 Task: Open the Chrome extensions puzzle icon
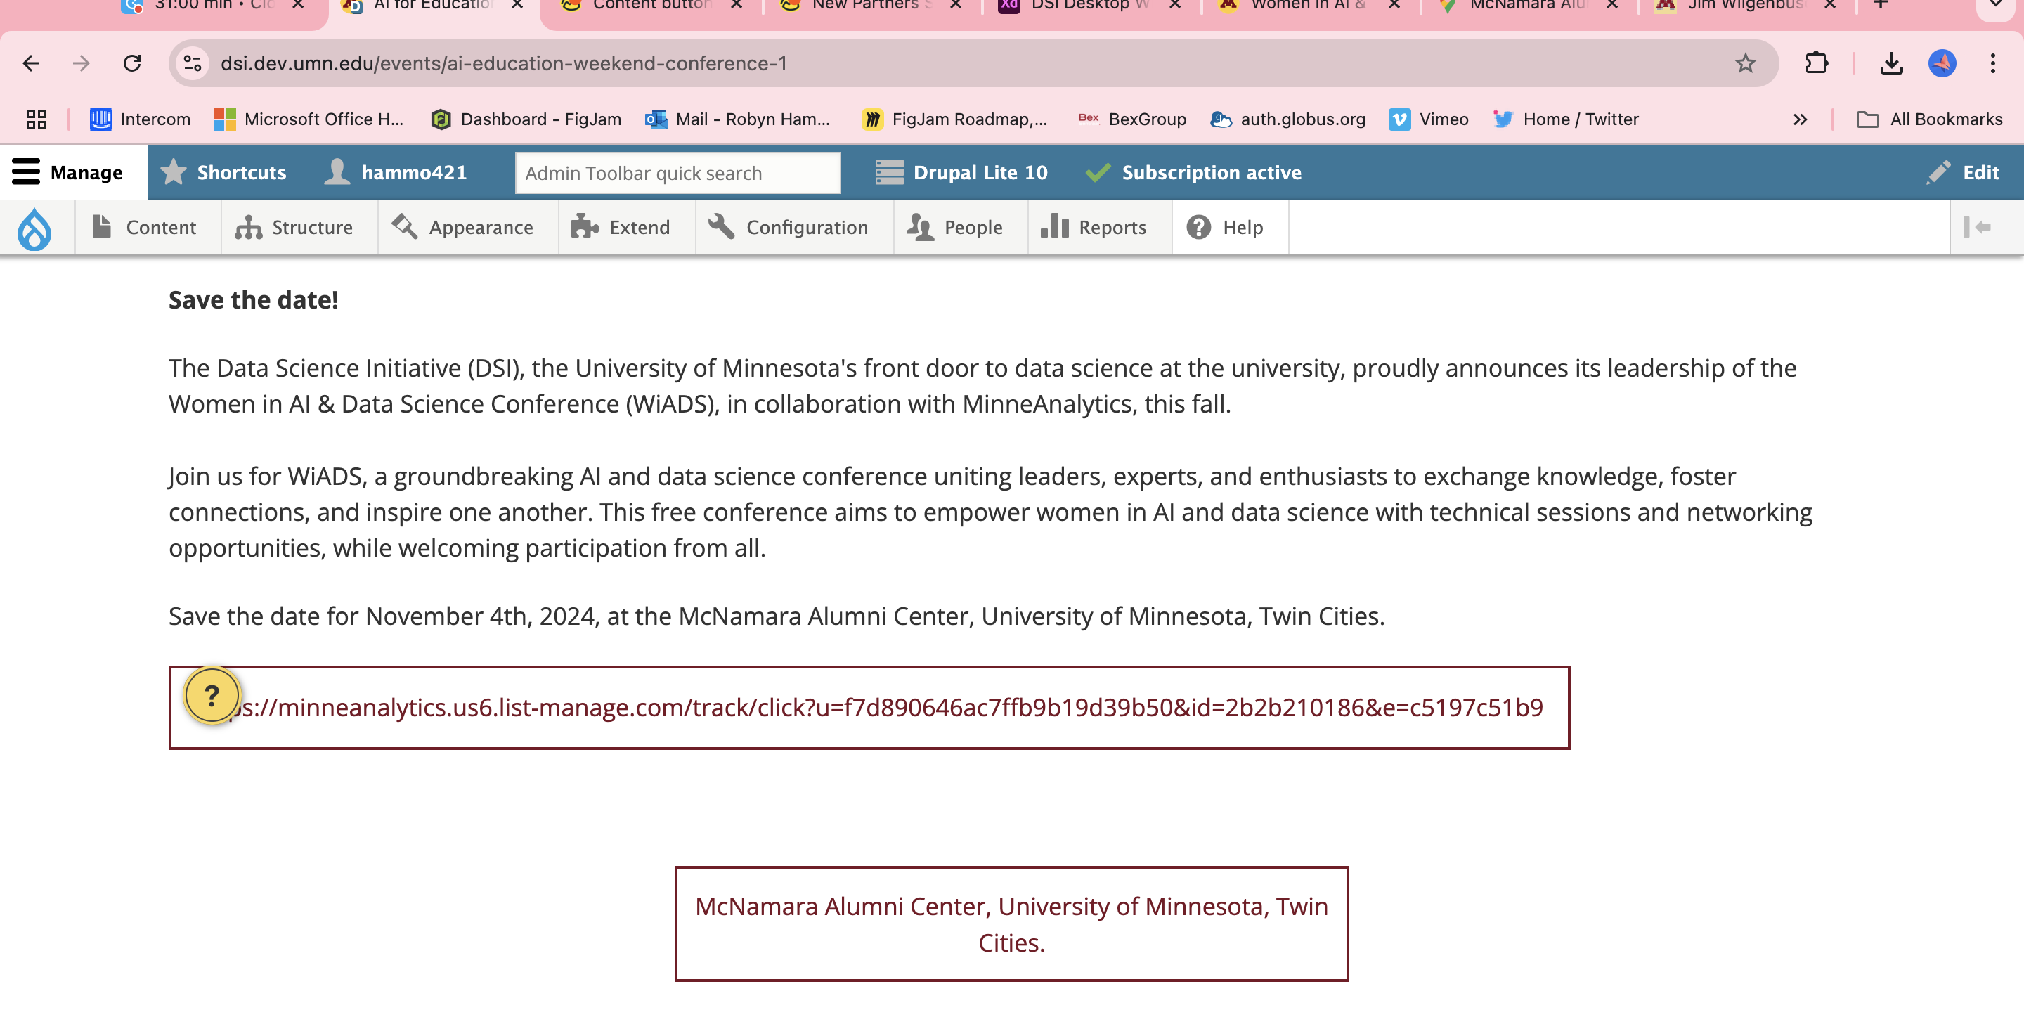click(1816, 63)
